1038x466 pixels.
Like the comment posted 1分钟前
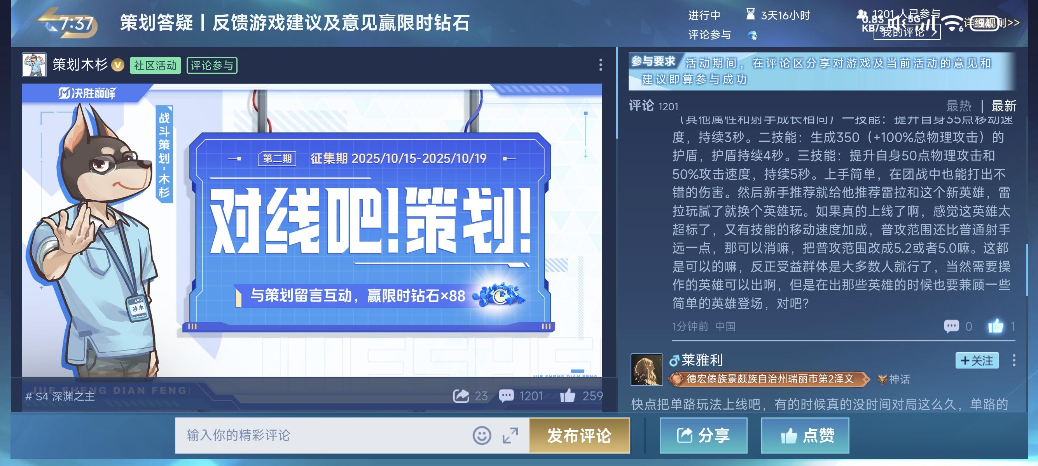tap(995, 326)
